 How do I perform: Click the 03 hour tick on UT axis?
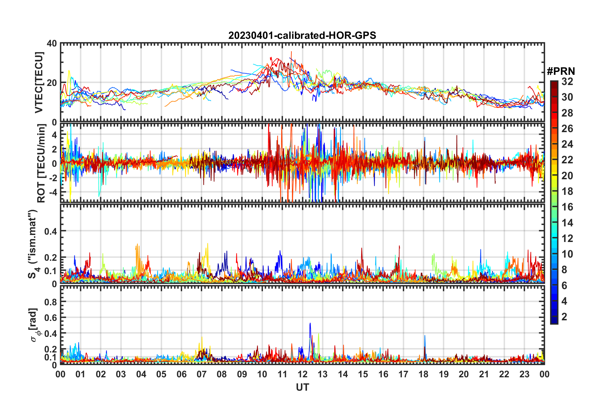click(x=121, y=374)
